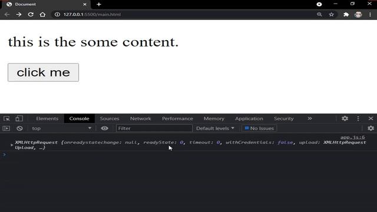Viewport: 377px width, 212px height.
Task: Close the Document tab
Action: point(85,4)
